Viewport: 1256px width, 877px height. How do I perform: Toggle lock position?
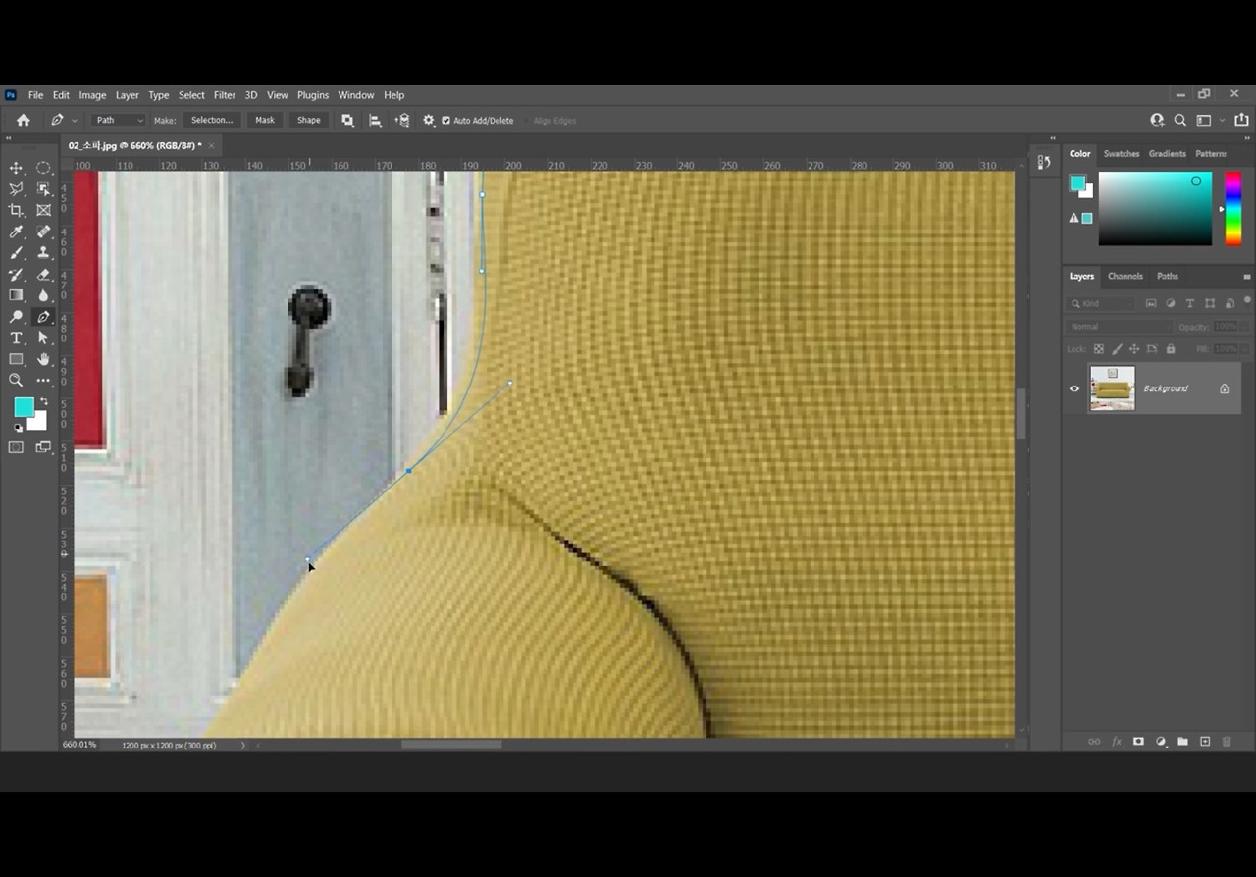point(1134,349)
